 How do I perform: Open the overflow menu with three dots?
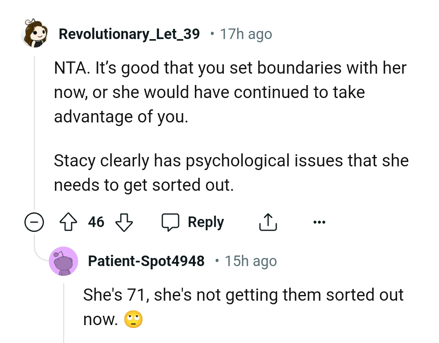tap(320, 222)
